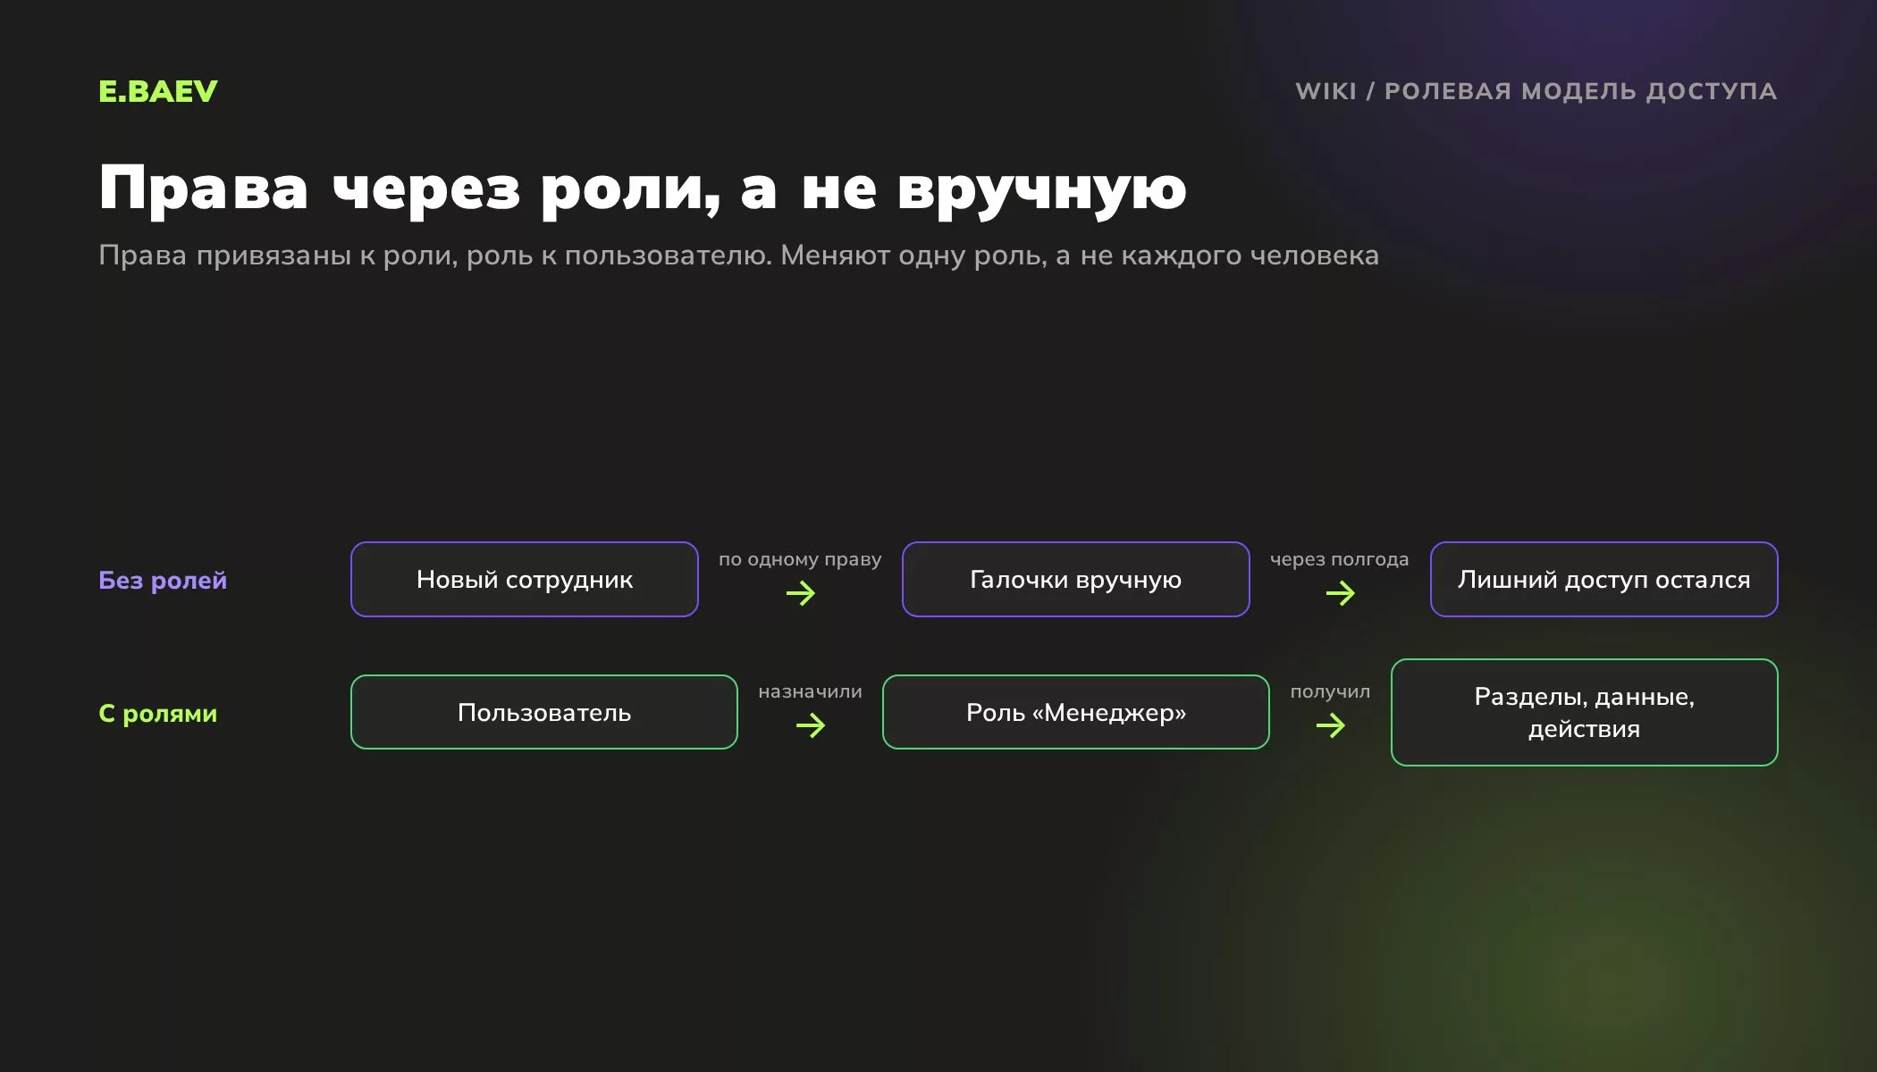Select the 'Роль «Менеджер»' box
Screen dimensions: 1877x1072
tap(1075, 712)
